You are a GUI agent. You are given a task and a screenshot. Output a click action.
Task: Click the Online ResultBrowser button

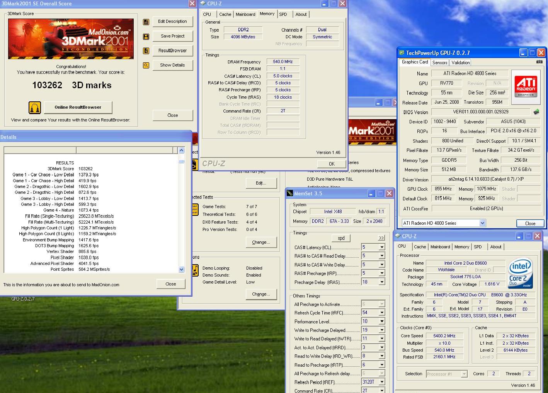pos(78,107)
